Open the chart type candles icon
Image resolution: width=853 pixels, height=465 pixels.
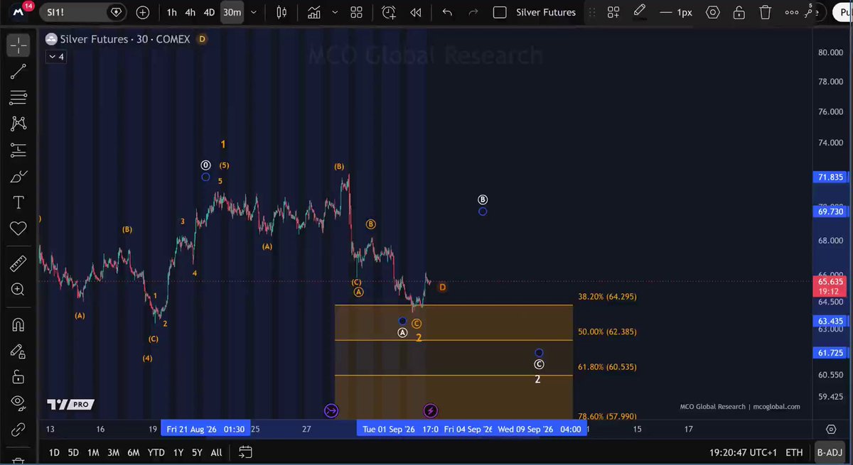point(282,12)
